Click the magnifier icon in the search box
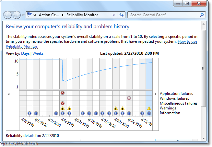The image size is (212, 147). point(202,15)
